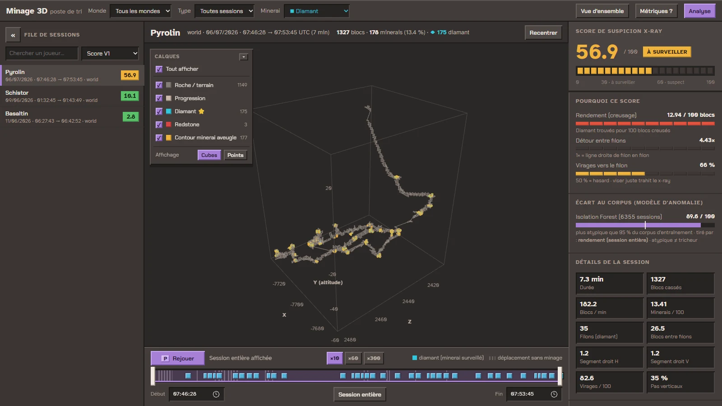Click the Diamant star icon

[x=201, y=111]
